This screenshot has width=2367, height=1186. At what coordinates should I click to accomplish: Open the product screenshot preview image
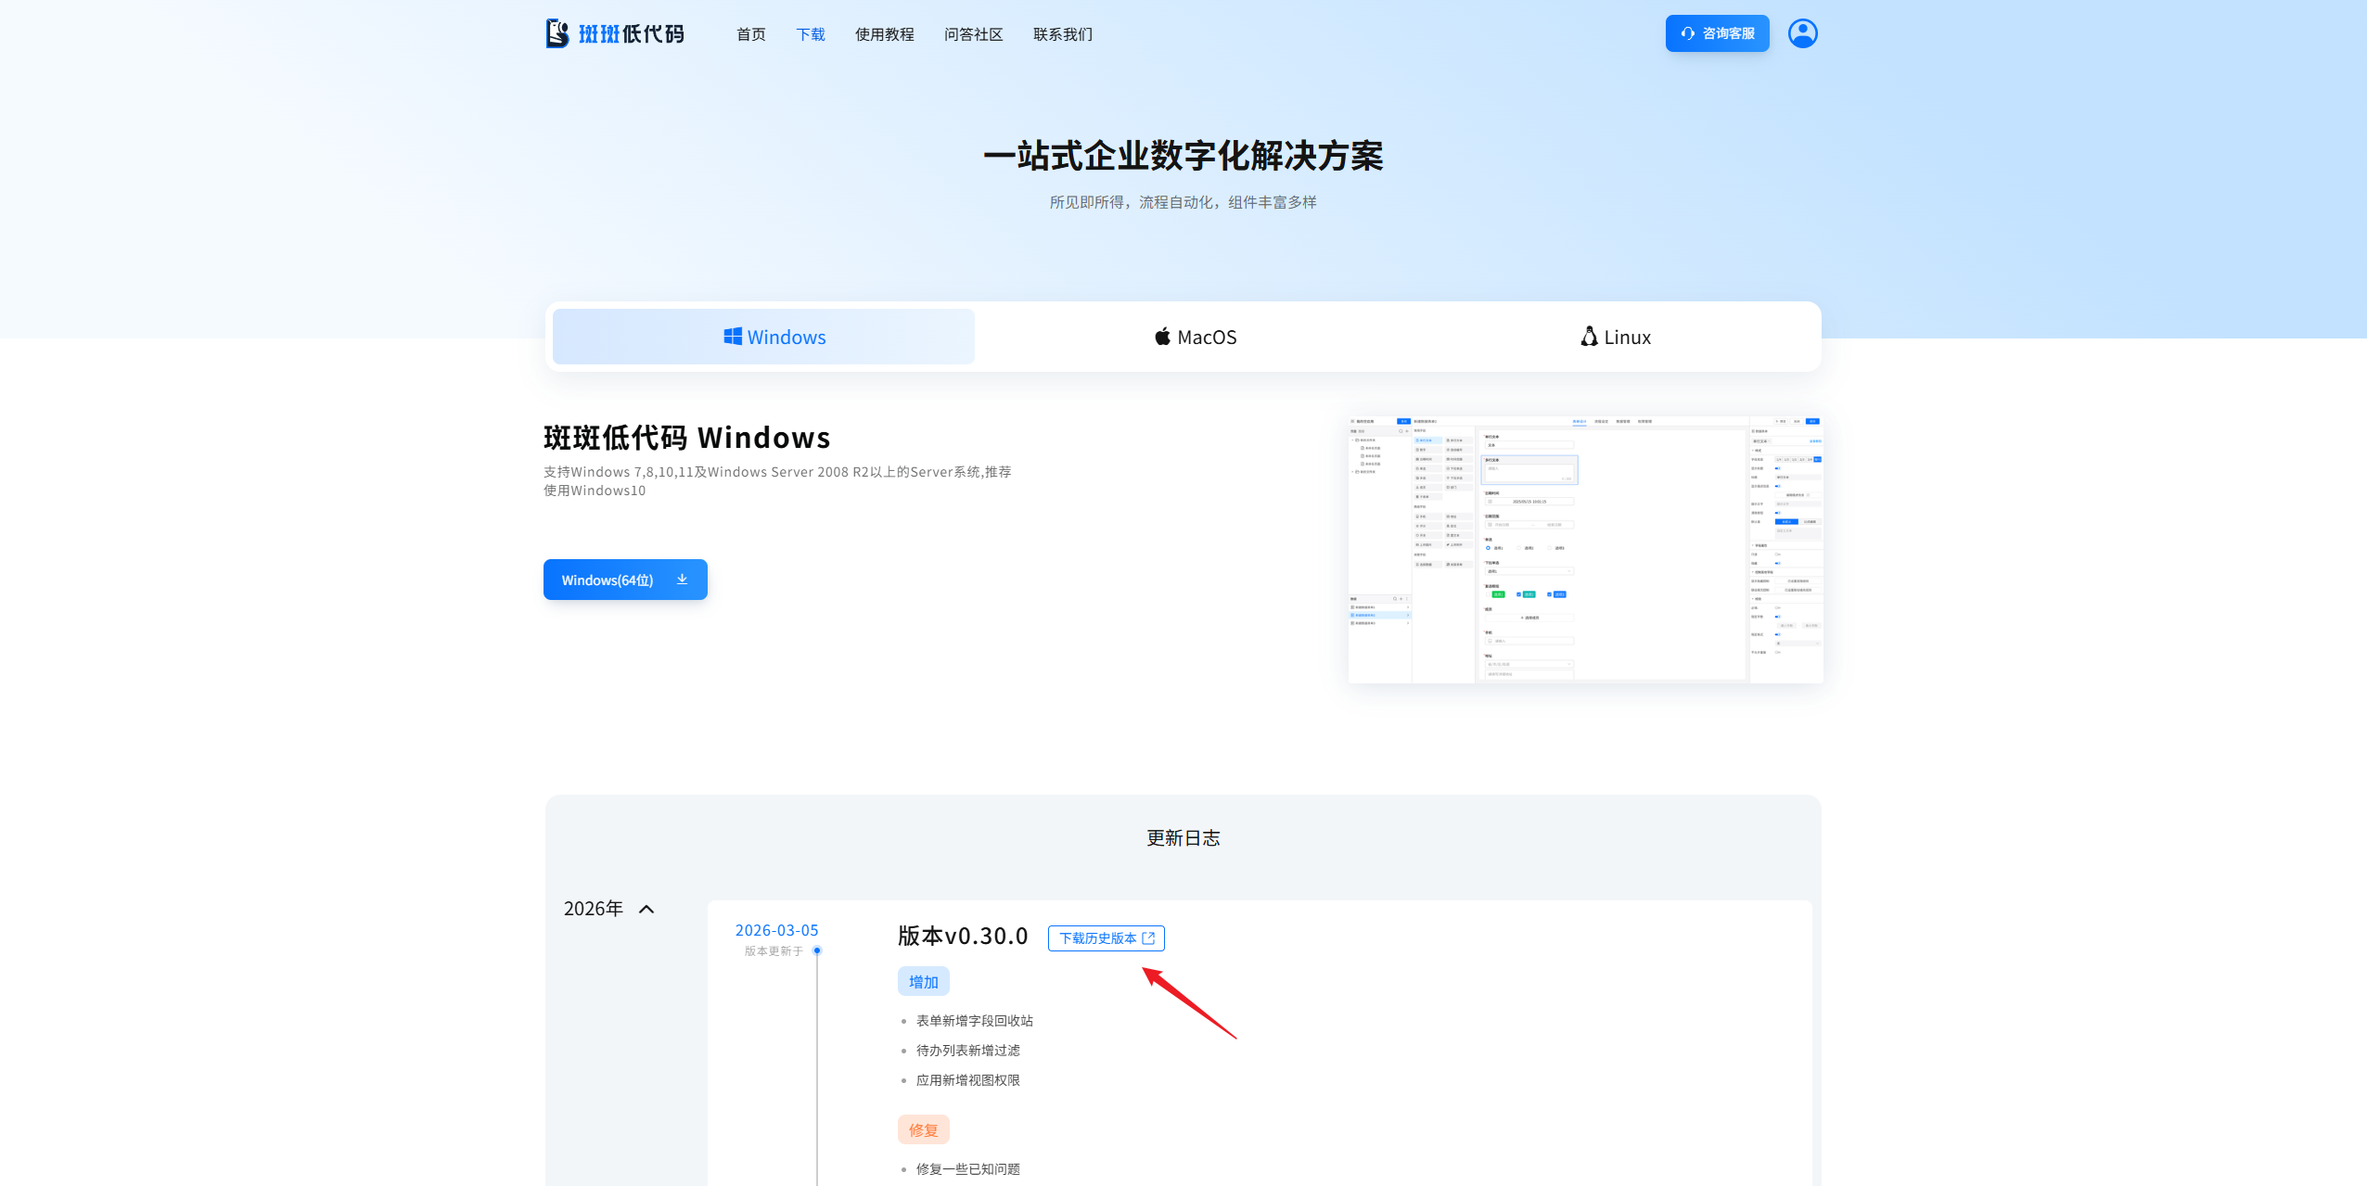click(x=1585, y=549)
